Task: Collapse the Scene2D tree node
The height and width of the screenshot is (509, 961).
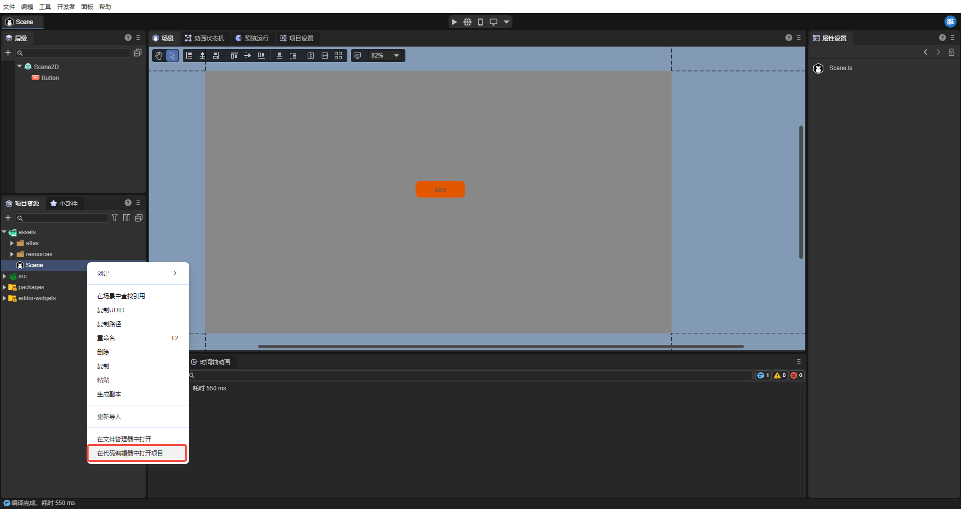Action: (x=20, y=66)
